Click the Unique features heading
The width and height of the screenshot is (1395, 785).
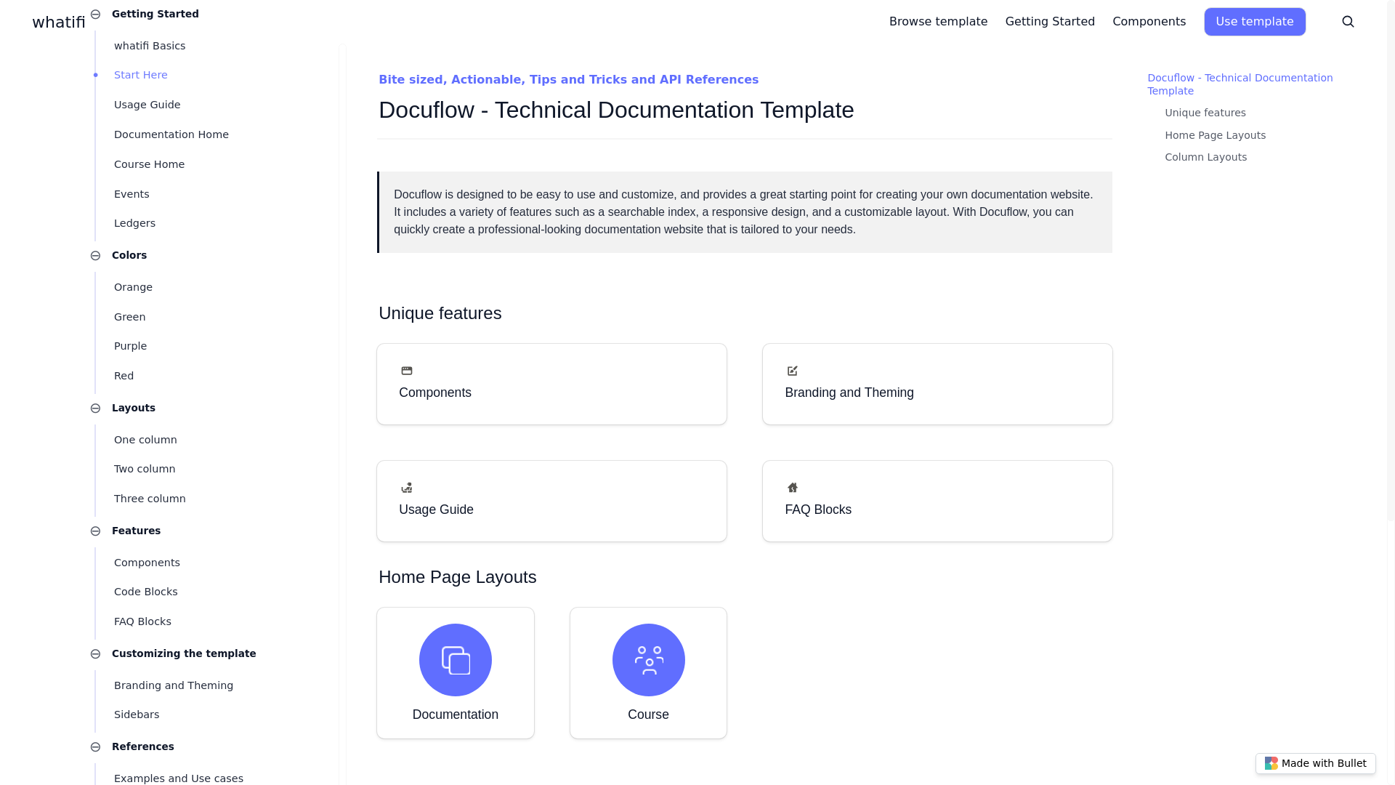tap(440, 313)
